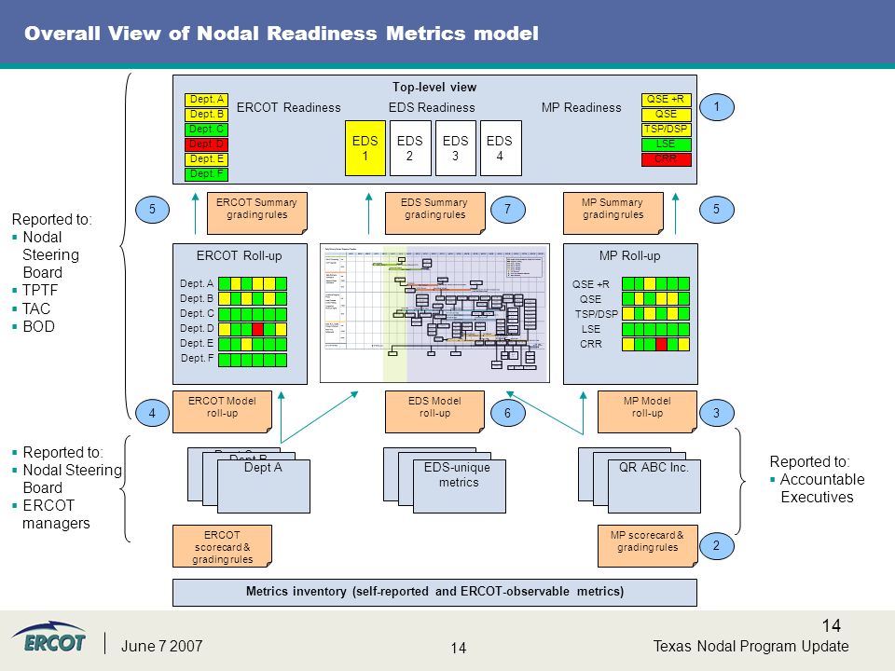Select the EDS 4 box
The height and width of the screenshot is (671, 895).
coord(500,148)
